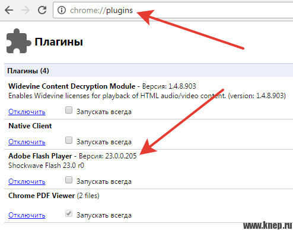Disable the Widevine Content Decryption Module plugin
The width and height of the screenshot is (293, 230).
pyautogui.click(x=27, y=112)
